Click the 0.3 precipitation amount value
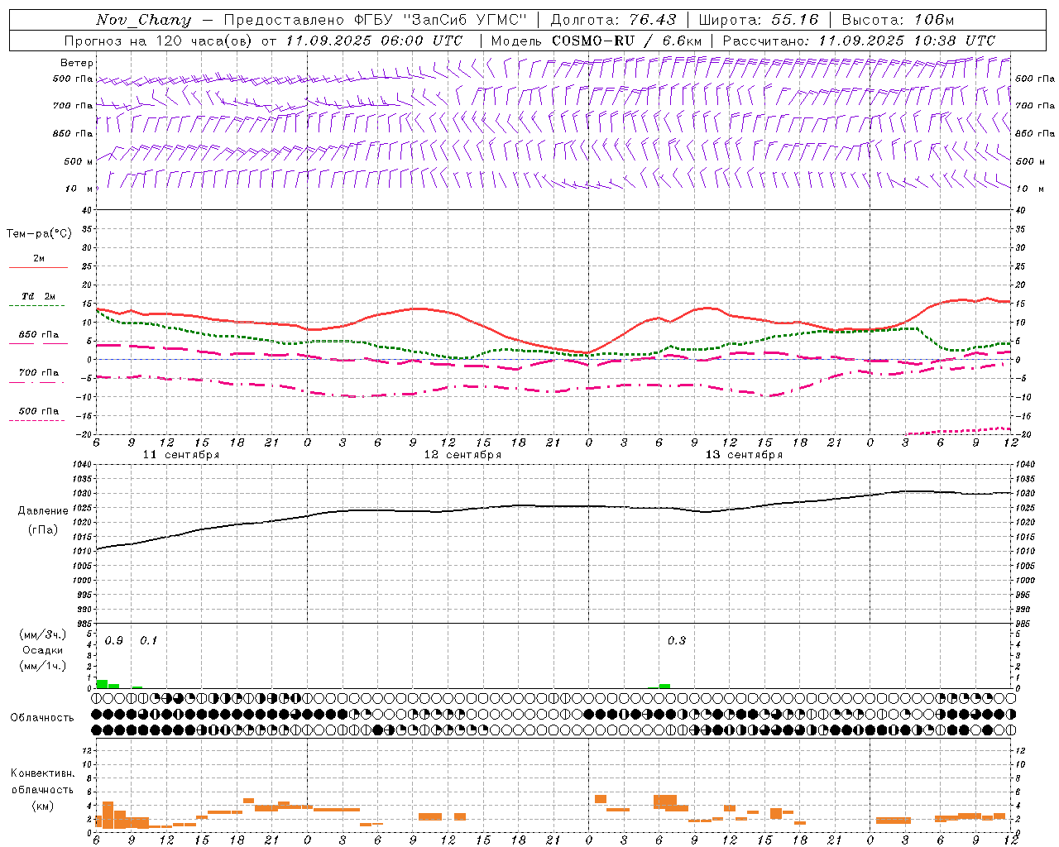The image size is (1059, 847). (x=677, y=641)
